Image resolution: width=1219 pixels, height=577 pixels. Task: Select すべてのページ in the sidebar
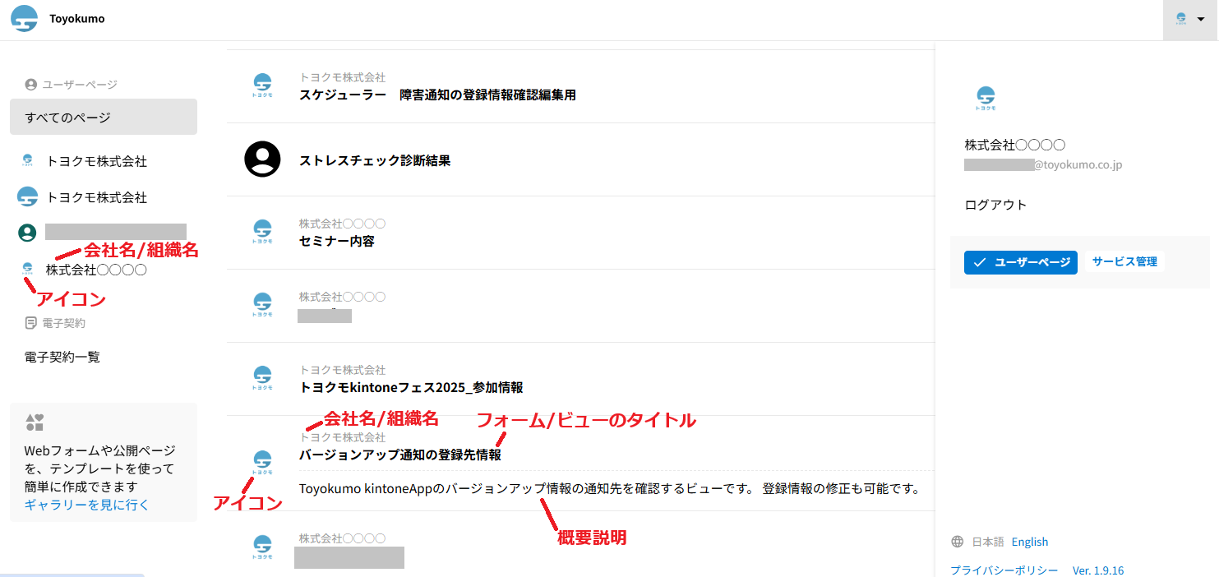[x=103, y=118]
